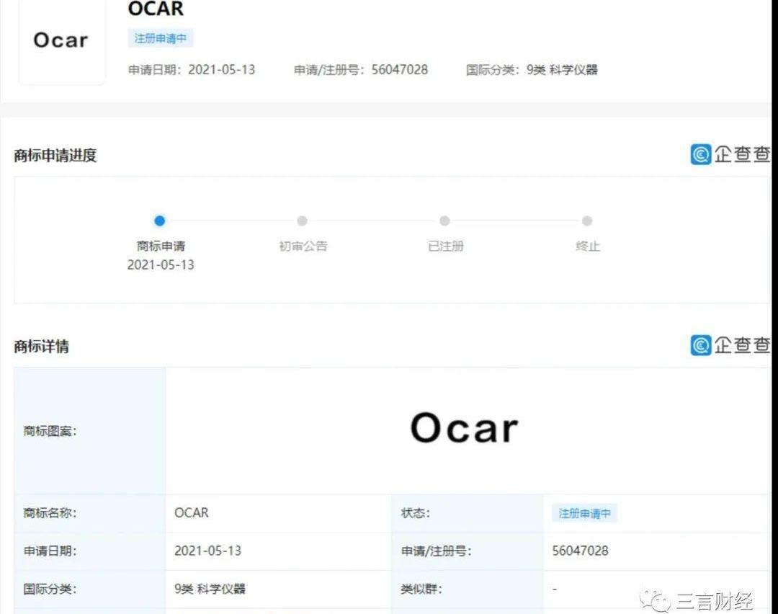This screenshot has height=614, width=778.
Task: Click the 商标详情 section heading
Action: coord(42,346)
